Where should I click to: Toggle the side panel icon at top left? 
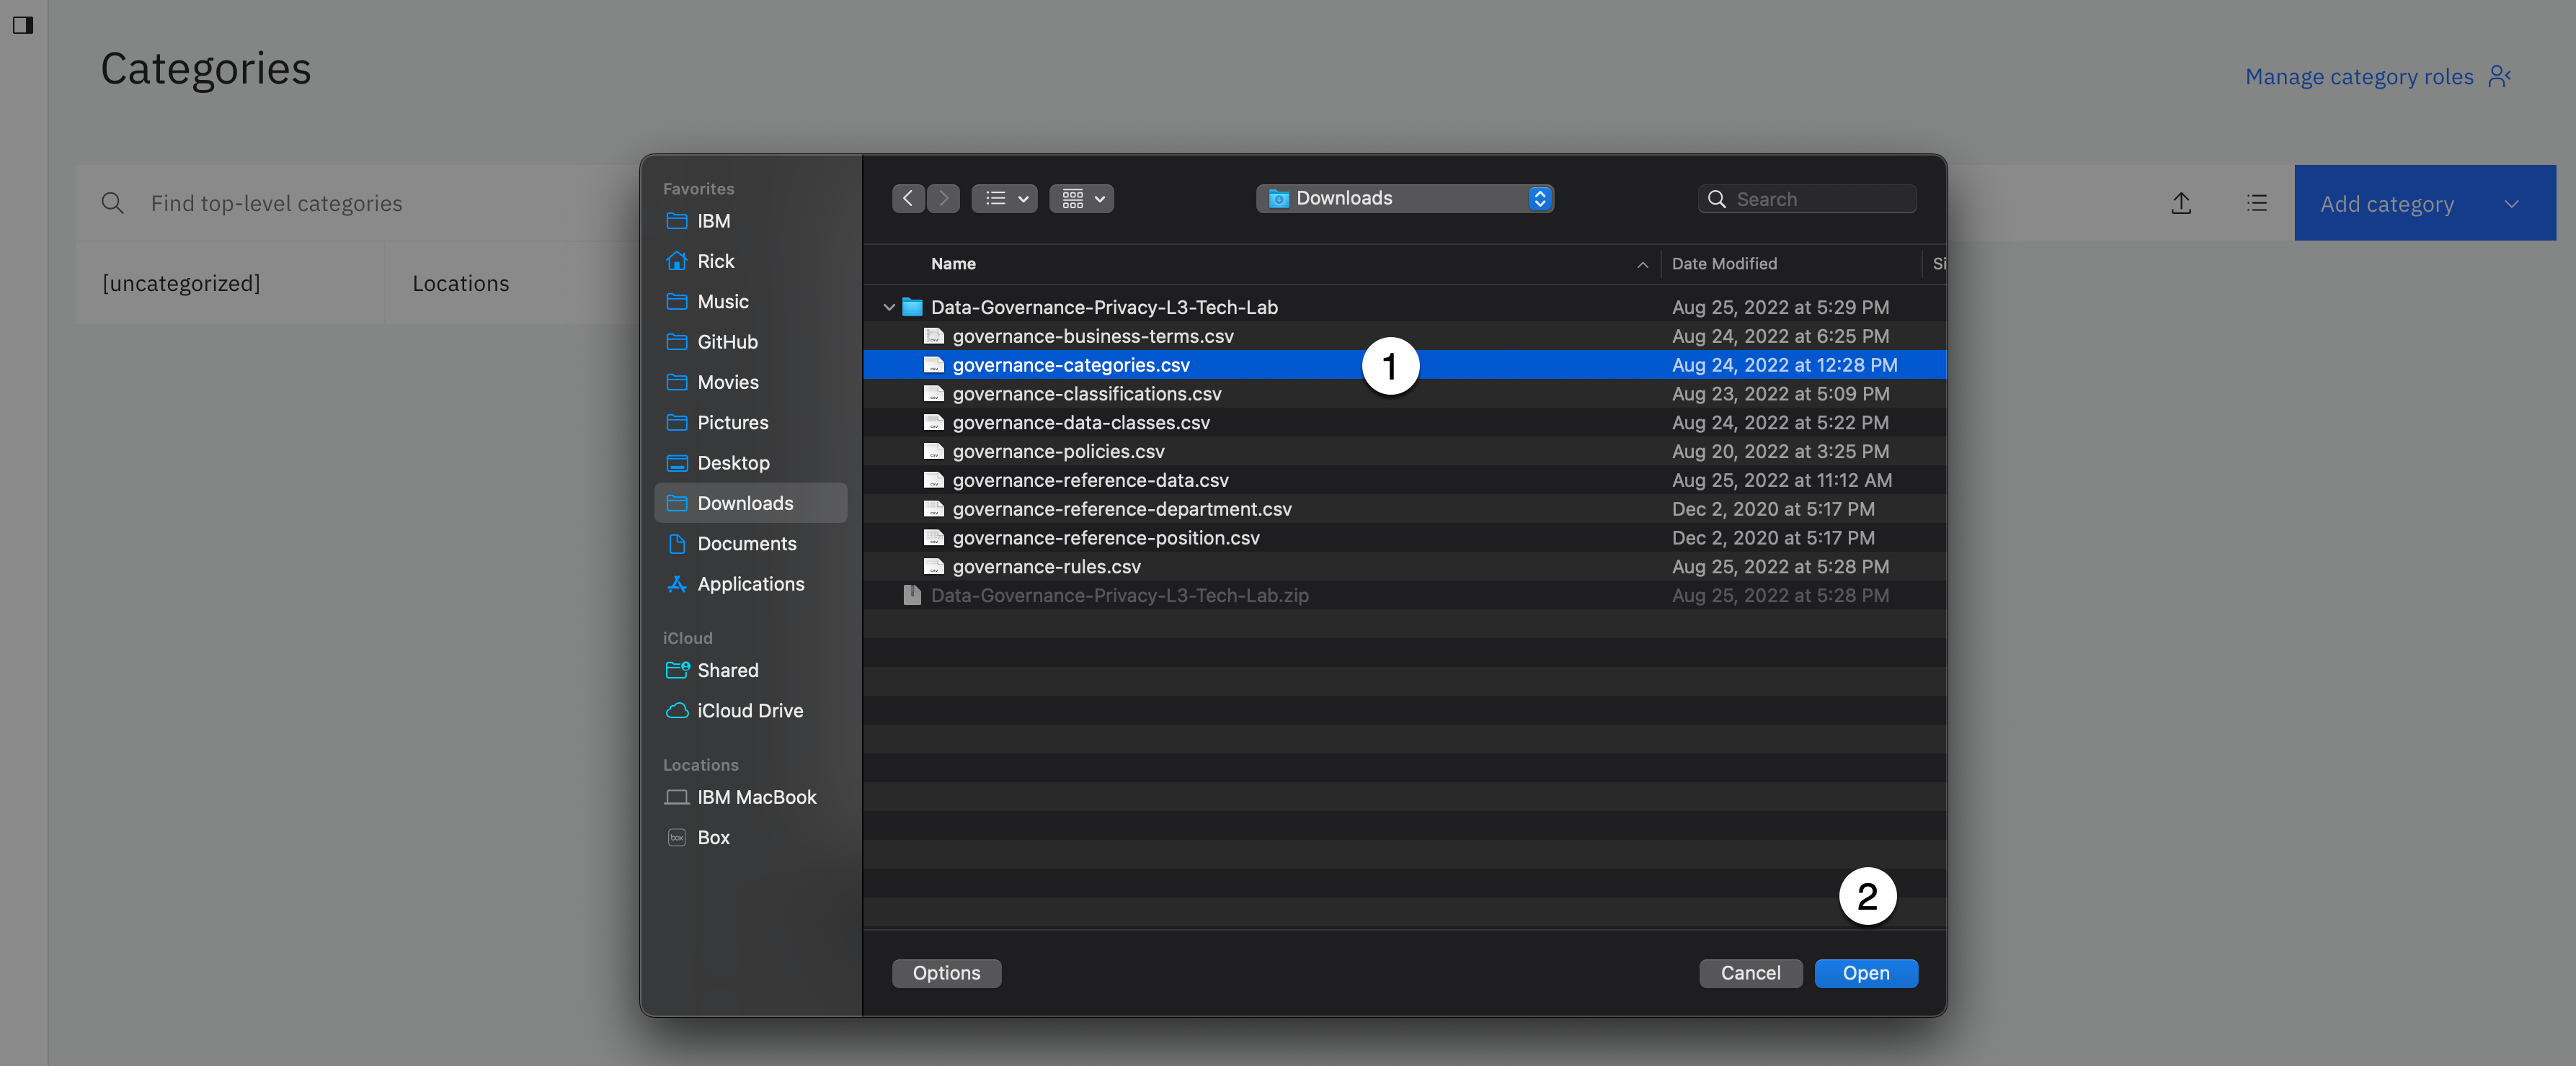[23, 25]
